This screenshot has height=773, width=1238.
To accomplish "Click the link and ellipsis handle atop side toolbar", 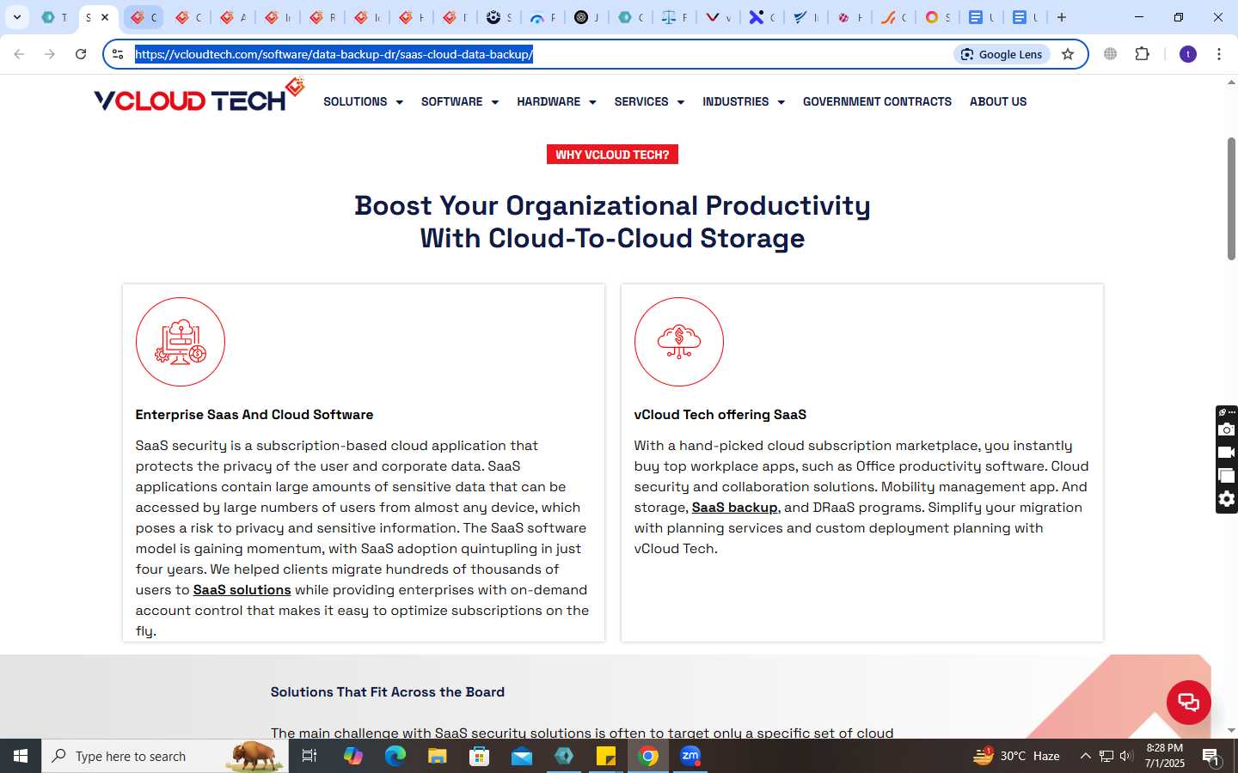I will [x=1227, y=412].
